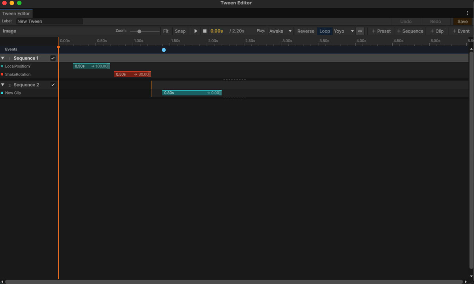Minimize the Tween Editor window
The width and height of the screenshot is (474, 284).
pyautogui.click(x=12, y=3)
